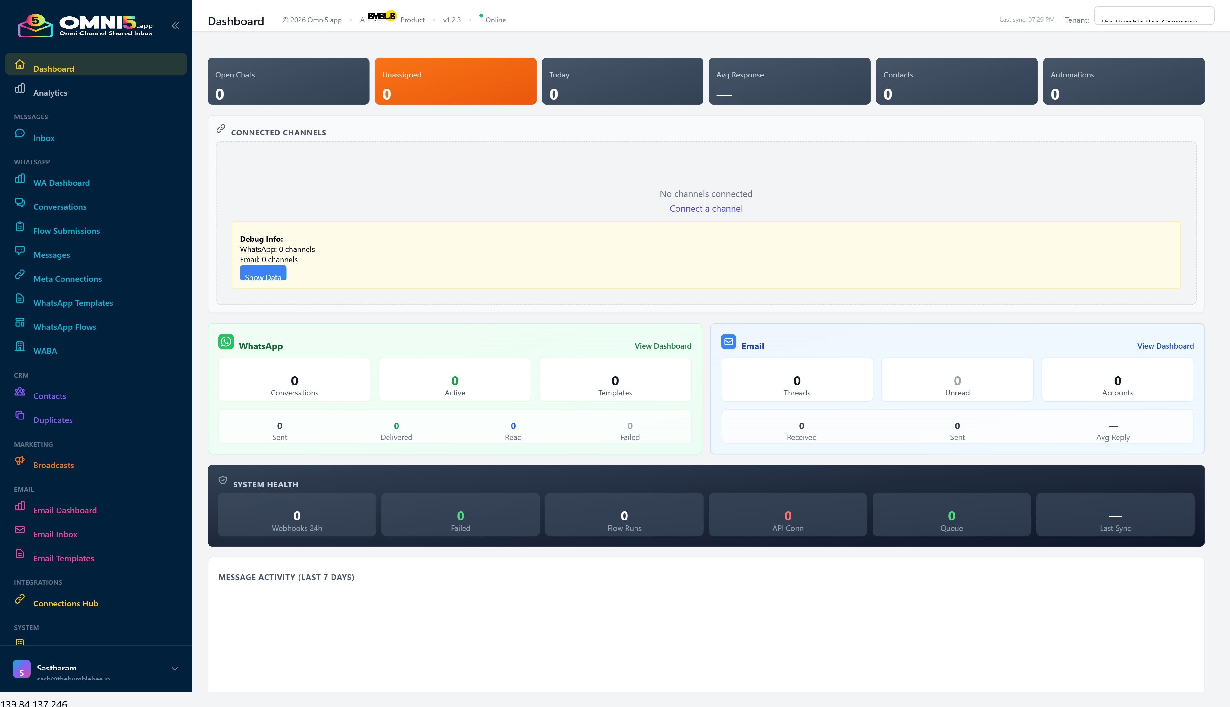Open the Broadcasts section
The height and width of the screenshot is (707, 1230).
pos(53,465)
